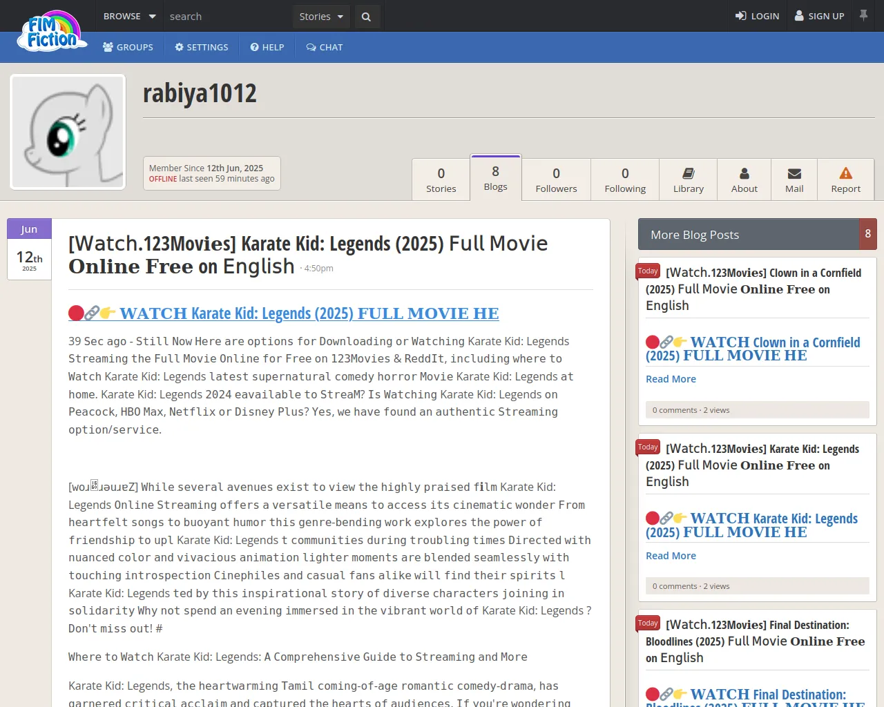Click the Mail envelope icon
884x707 pixels.
click(794, 173)
